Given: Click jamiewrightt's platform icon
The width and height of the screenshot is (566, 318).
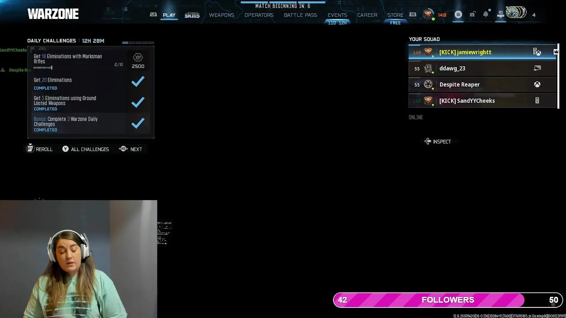Looking at the screenshot, I should tap(537, 52).
